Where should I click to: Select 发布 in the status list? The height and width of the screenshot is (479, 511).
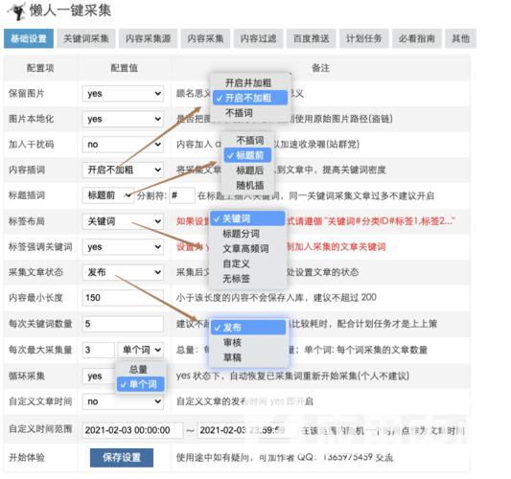click(x=248, y=328)
